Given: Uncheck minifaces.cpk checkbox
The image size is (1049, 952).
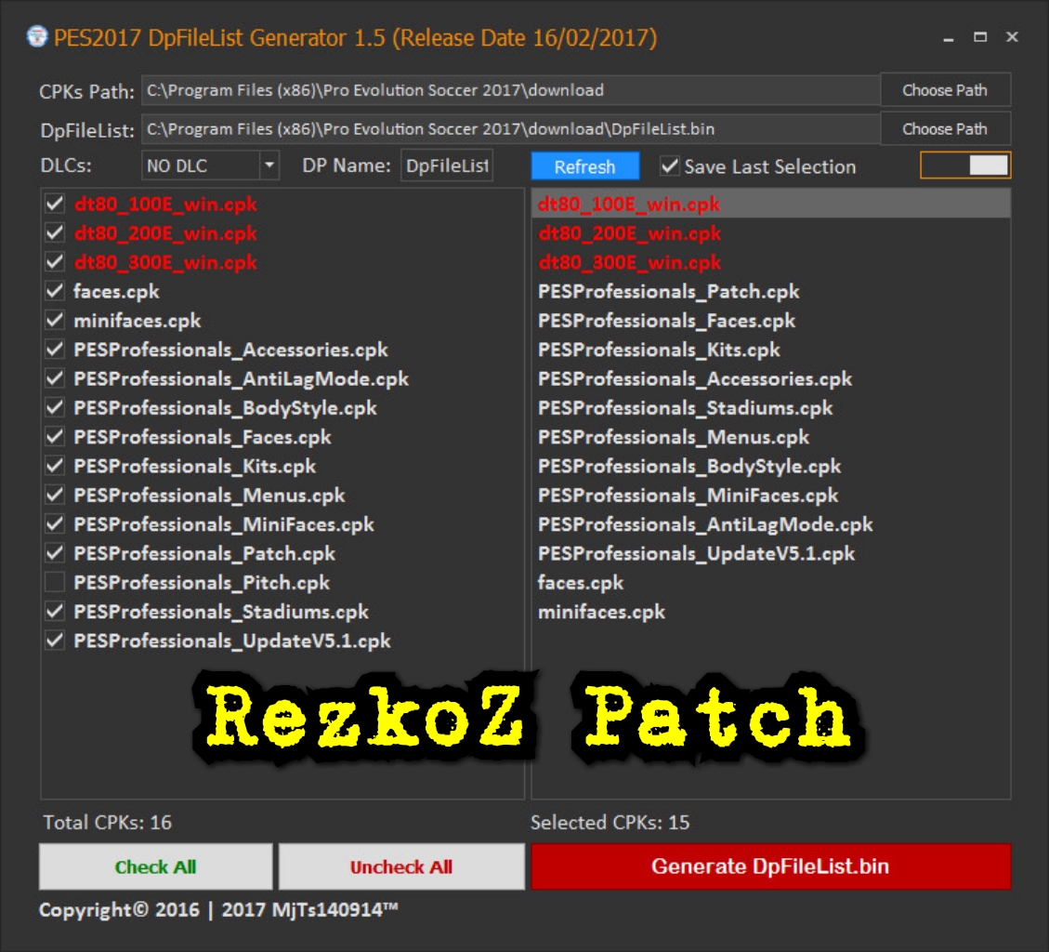Looking at the screenshot, I should [x=55, y=320].
